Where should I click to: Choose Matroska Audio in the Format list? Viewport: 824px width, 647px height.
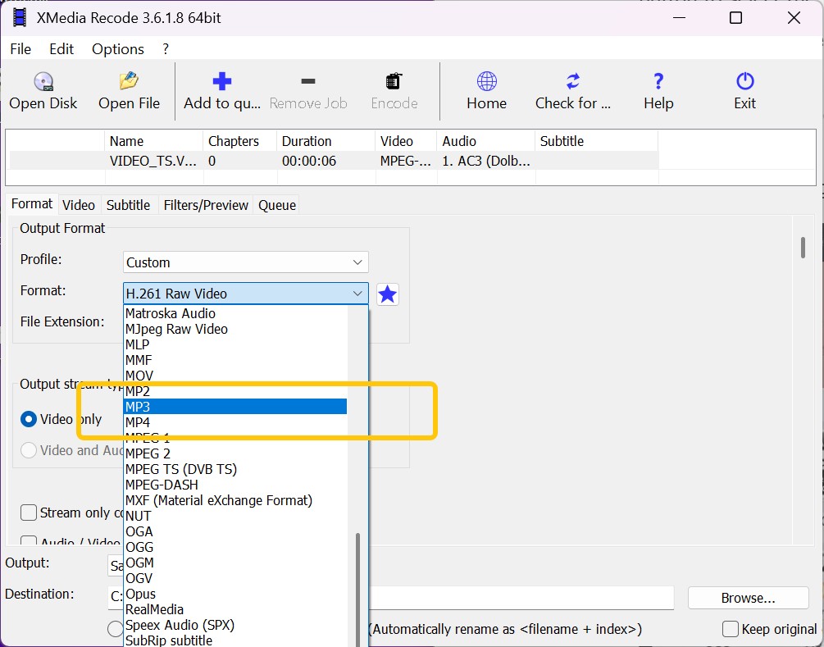(x=170, y=313)
